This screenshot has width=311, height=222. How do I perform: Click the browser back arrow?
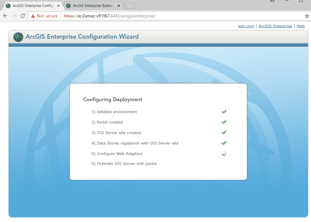tap(5, 16)
